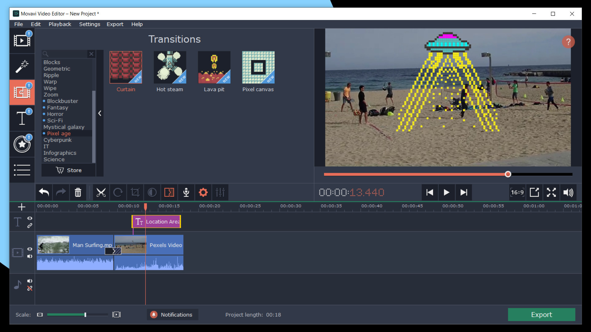Click the Rotate tool icon
This screenshot has width=591, height=332.
tap(118, 192)
